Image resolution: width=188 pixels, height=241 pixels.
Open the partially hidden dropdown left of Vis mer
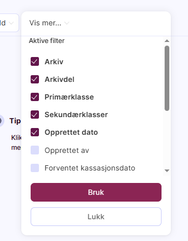pyautogui.click(x=9, y=23)
